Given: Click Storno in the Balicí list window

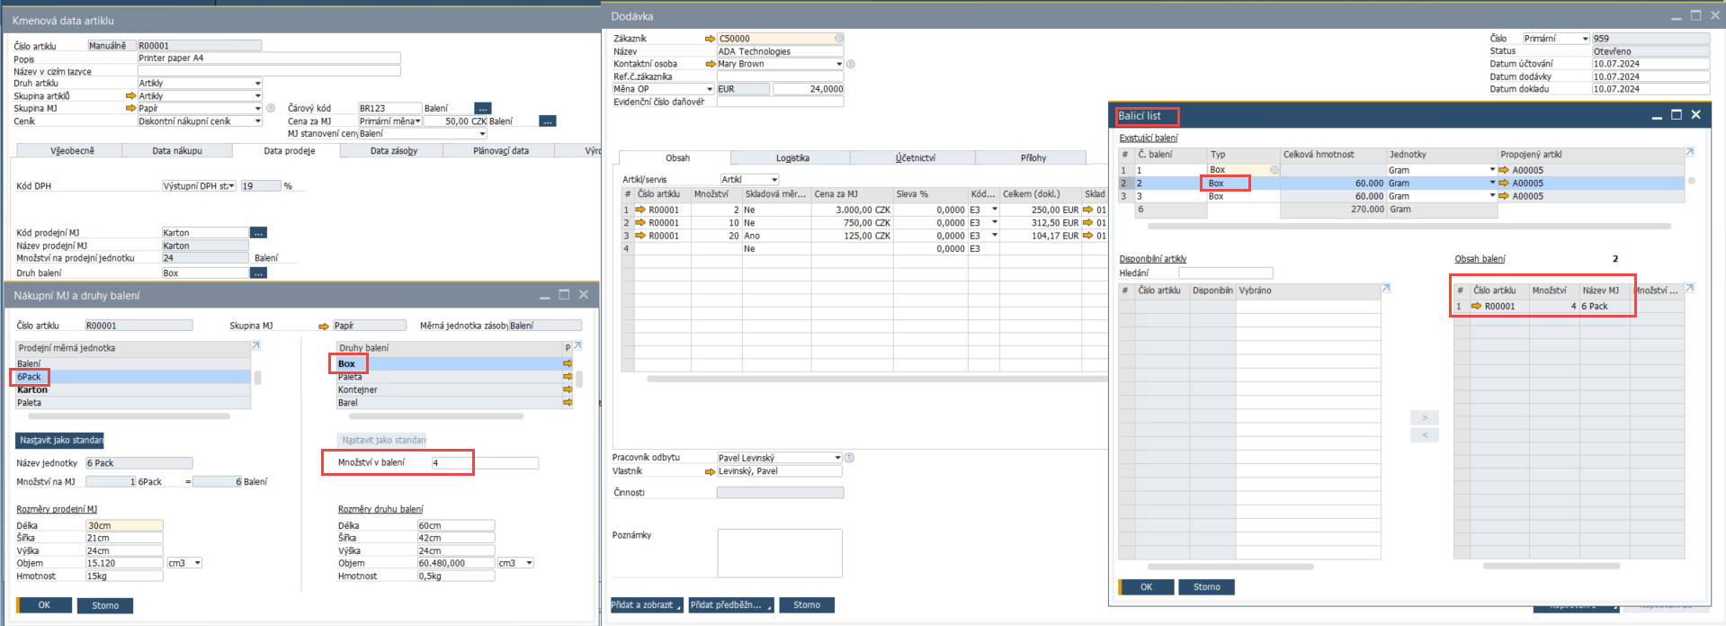Looking at the screenshot, I should (1206, 587).
